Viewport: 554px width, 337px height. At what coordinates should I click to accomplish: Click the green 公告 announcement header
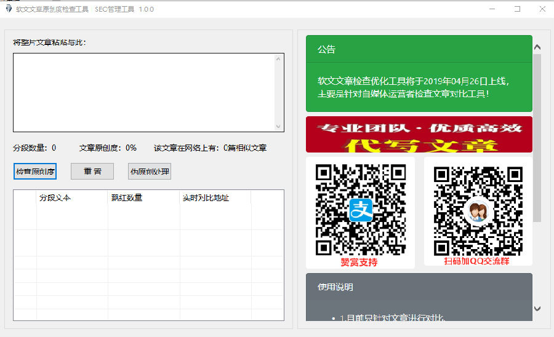419,49
